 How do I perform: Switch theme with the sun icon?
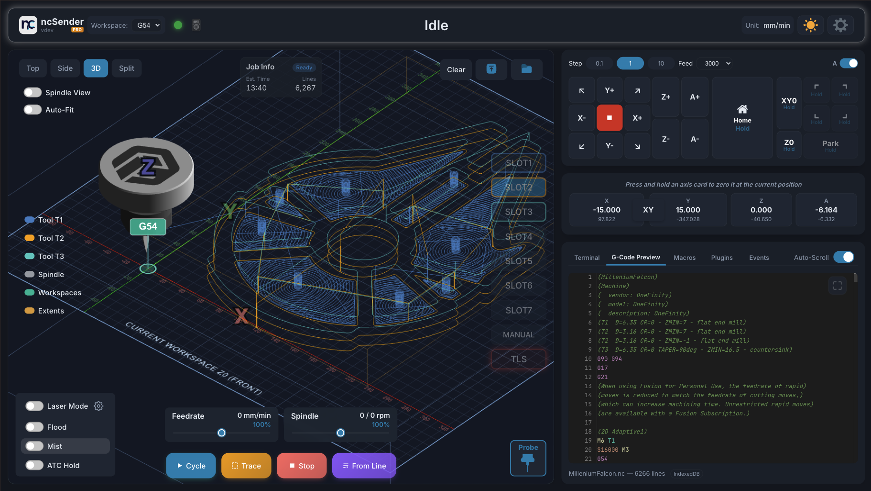click(x=810, y=25)
